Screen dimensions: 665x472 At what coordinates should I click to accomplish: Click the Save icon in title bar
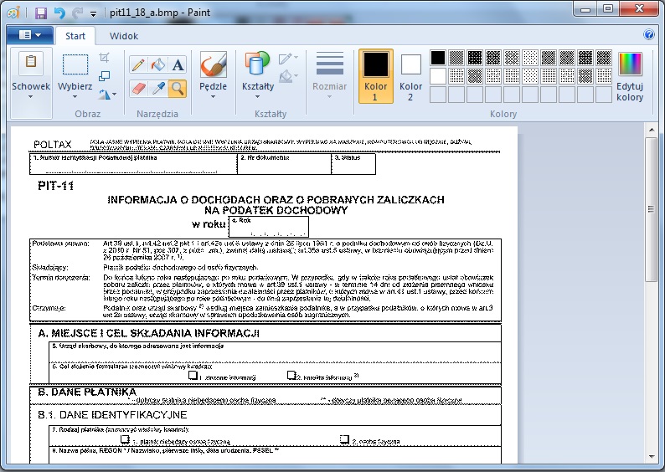click(x=41, y=13)
